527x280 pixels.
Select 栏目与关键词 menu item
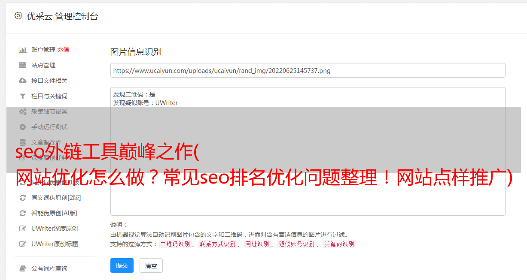click(x=49, y=96)
